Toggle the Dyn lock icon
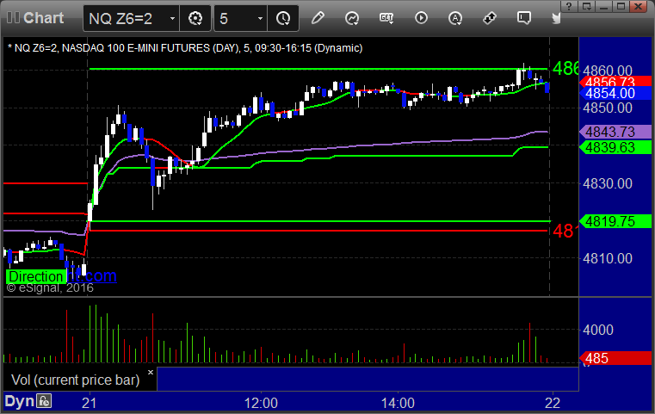The image size is (655, 414). click(x=44, y=401)
